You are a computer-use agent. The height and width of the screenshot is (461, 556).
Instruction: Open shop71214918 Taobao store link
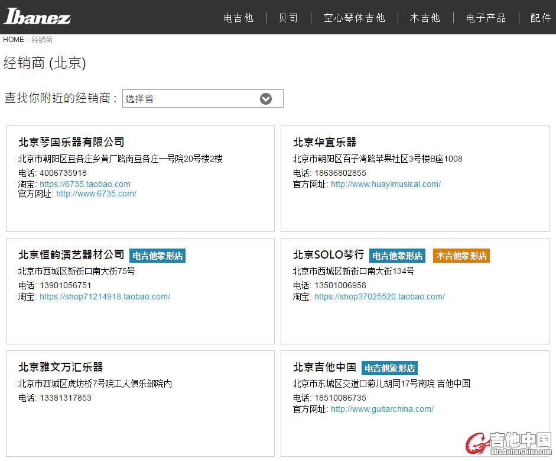point(105,296)
